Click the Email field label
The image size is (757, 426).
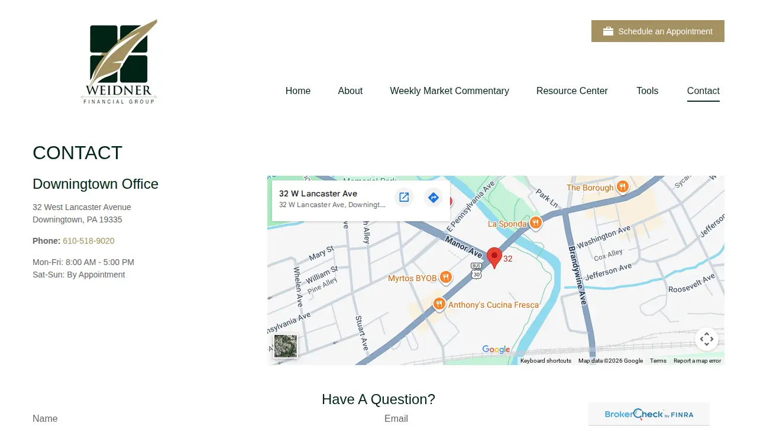click(x=396, y=419)
